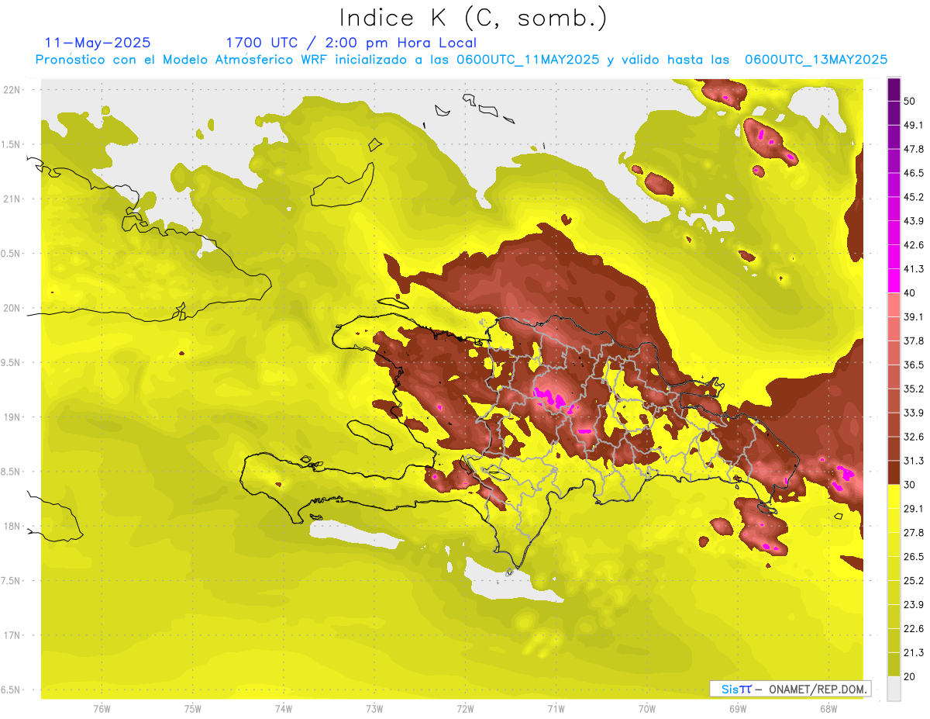Click the '76W' longitude label
This screenshot has width=930, height=719.
pyautogui.click(x=102, y=708)
